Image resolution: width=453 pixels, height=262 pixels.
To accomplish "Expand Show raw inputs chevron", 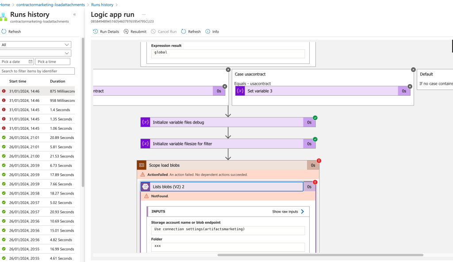I will click(x=303, y=212).
